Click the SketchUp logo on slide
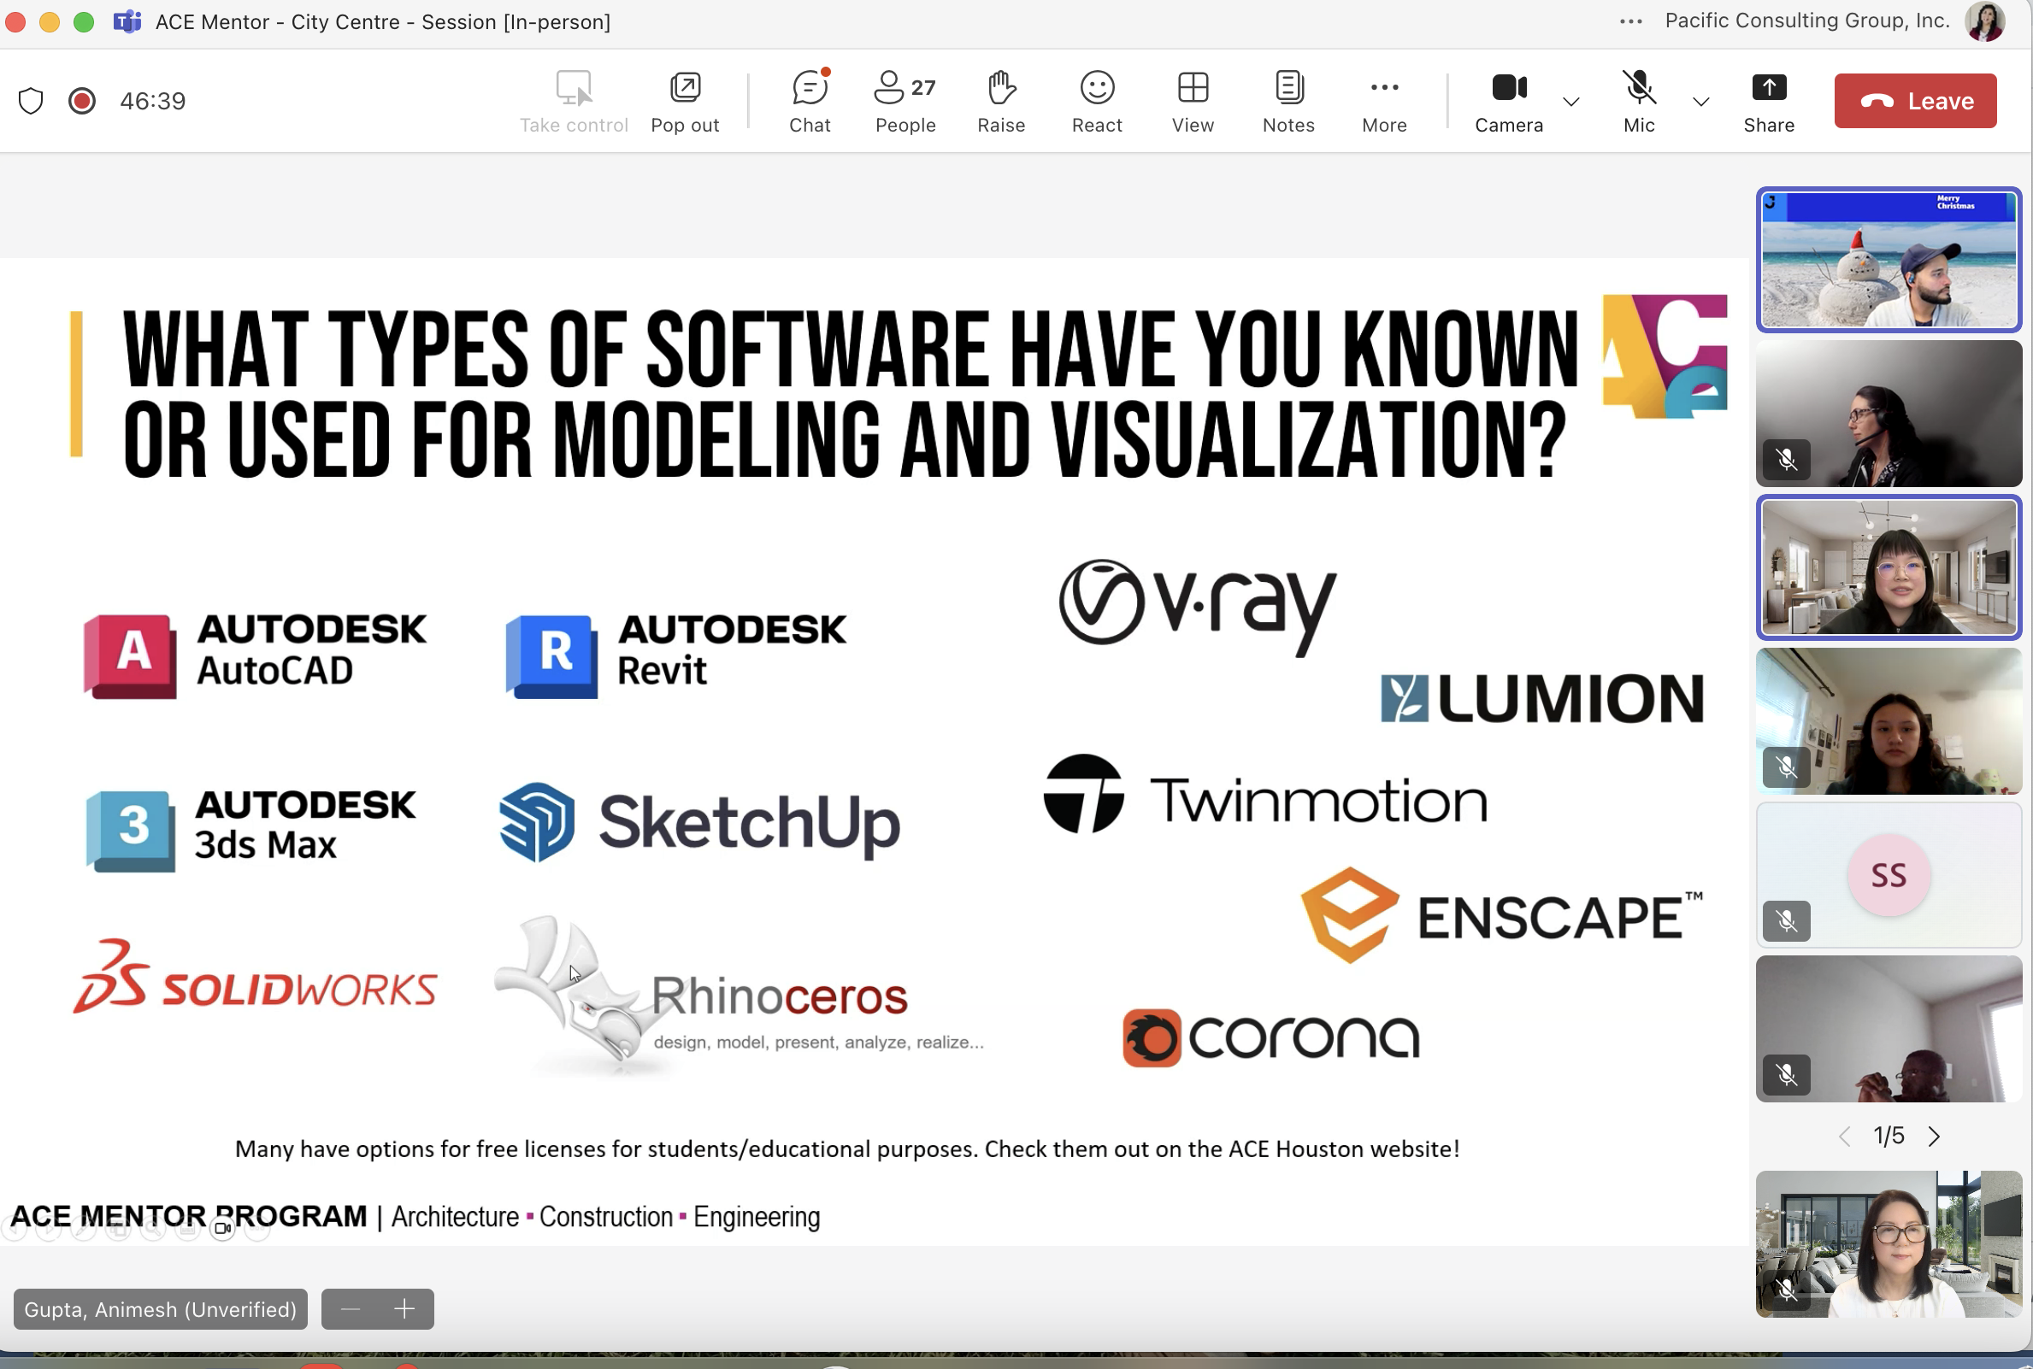Viewport: 2033px width, 1369px height. tap(699, 821)
